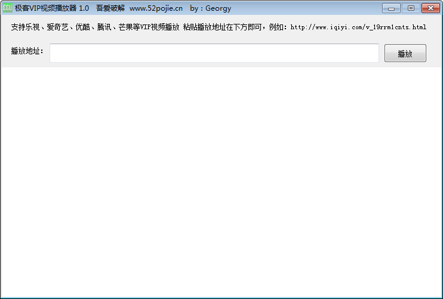This screenshot has height=299, width=443.
Task: Click 吾爱破解 text in title bar
Action: [x=110, y=8]
